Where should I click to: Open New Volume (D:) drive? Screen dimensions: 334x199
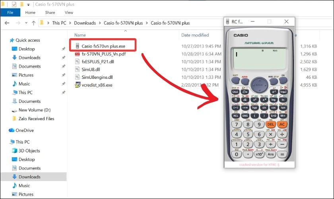pos(35,110)
